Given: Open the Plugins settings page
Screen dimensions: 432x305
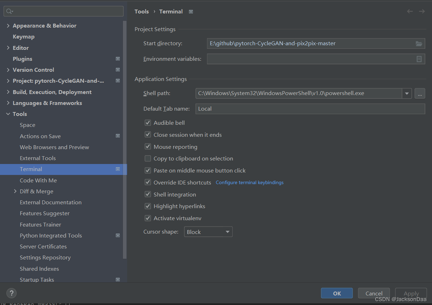Looking at the screenshot, I should tap(22, 59).
